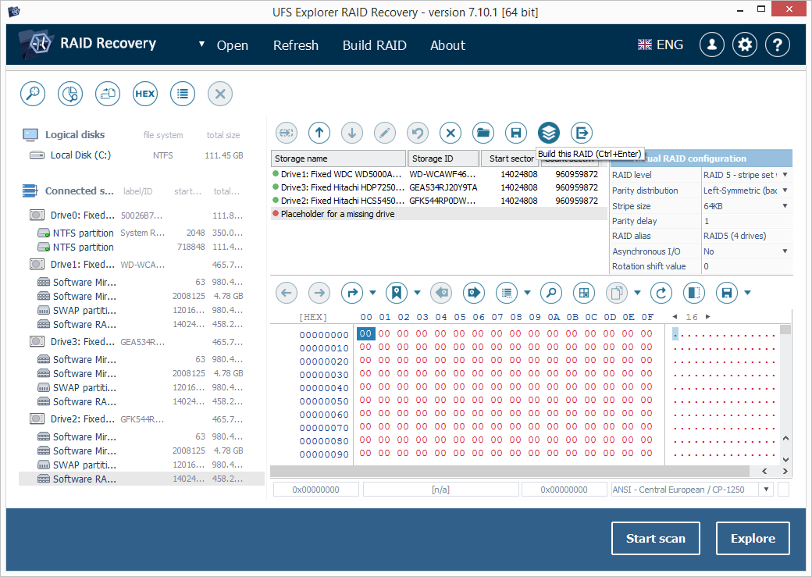Click the hex viewer back arrow icon
This screenshot has height=577, width=812.
(287, 293)
